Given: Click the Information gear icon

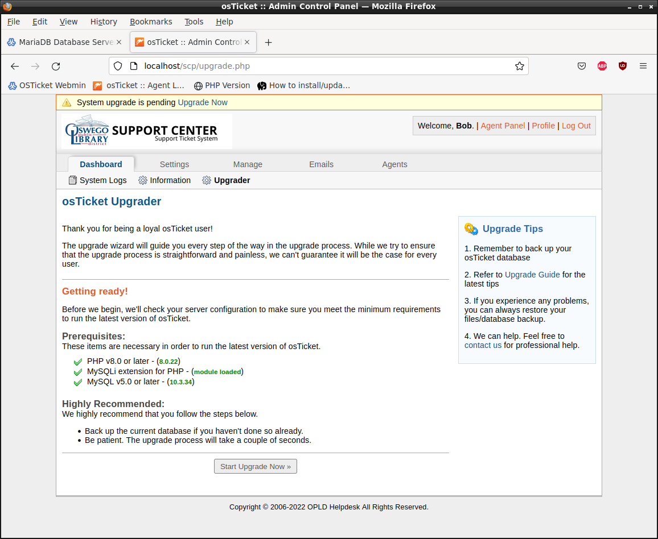Looking at the screenshot, I should [143, 180].
